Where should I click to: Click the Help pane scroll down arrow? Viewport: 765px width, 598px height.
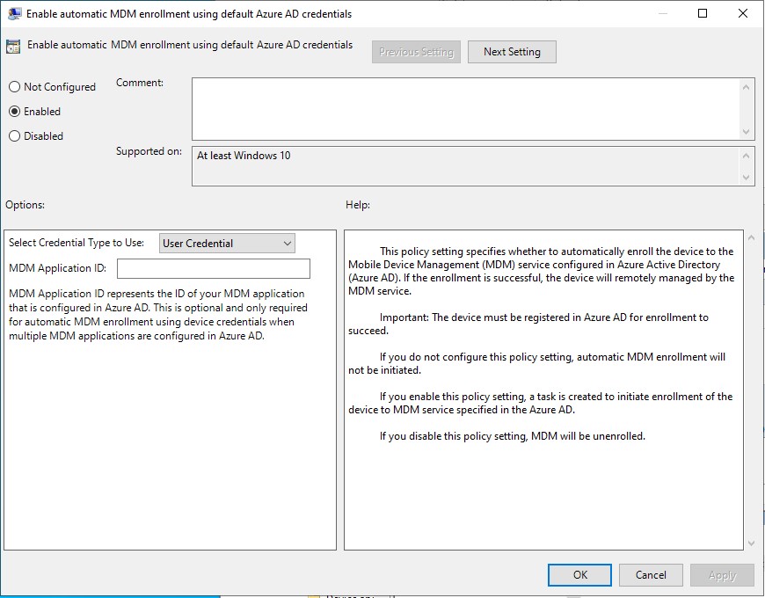coord(751,543)
